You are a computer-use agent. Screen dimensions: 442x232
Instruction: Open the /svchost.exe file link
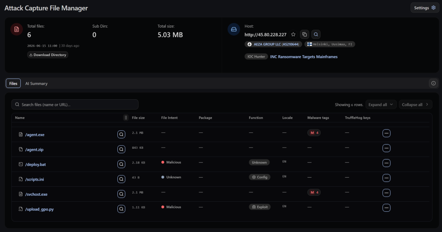(36, 194)
